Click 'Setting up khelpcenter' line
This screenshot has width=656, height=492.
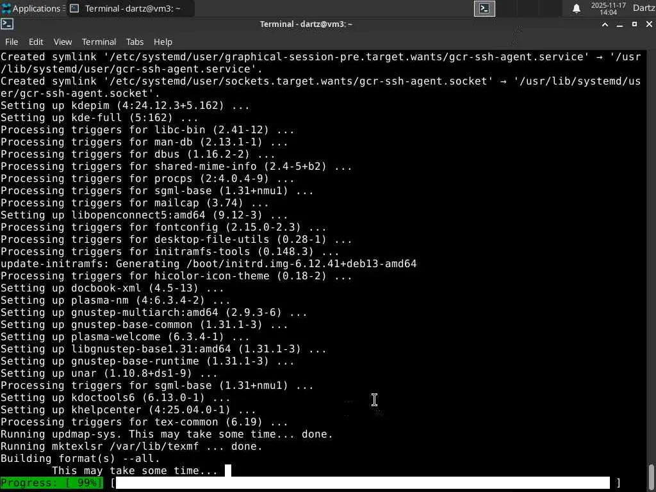128,409
